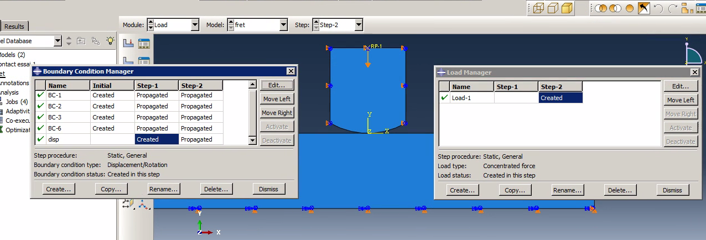The height and width of the screenshot is (240, 706).
Task: Open the Module dropdown showing Load
Action: tap(195, 25)
